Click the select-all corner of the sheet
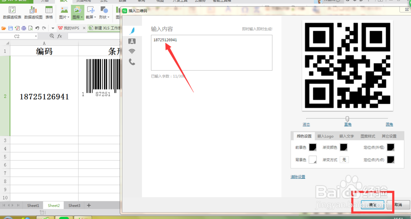Image resolution: width=411 pixels, height=219 pixels. pyautogui.click(x=5, y=43)
